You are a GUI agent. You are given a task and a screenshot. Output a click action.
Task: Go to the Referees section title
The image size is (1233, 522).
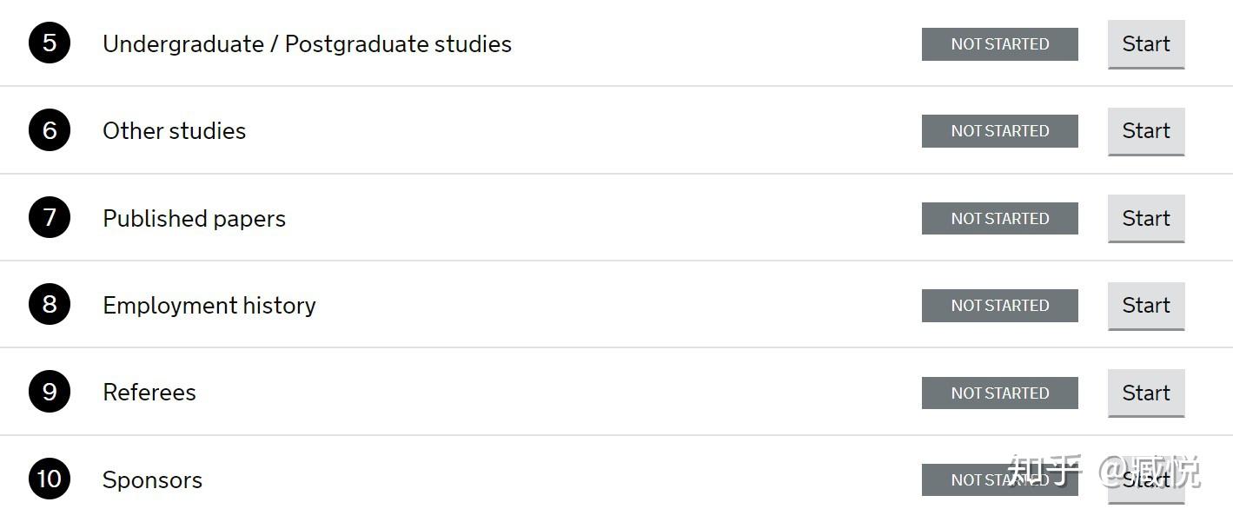[149, 393]
